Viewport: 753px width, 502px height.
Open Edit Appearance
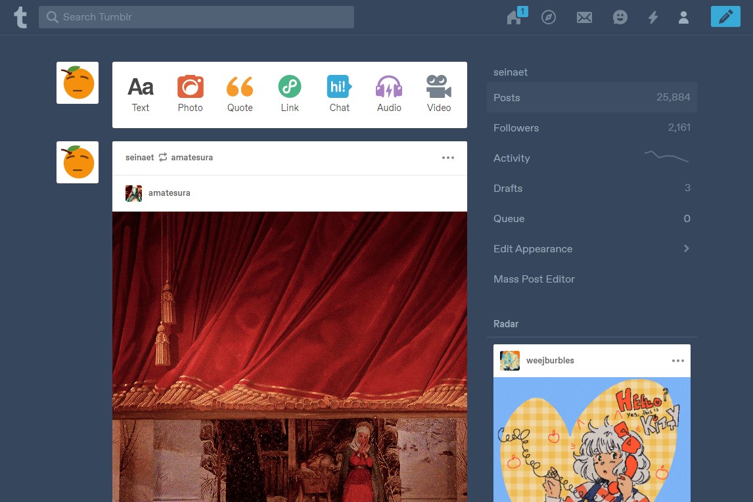click(x=591, y=249)
